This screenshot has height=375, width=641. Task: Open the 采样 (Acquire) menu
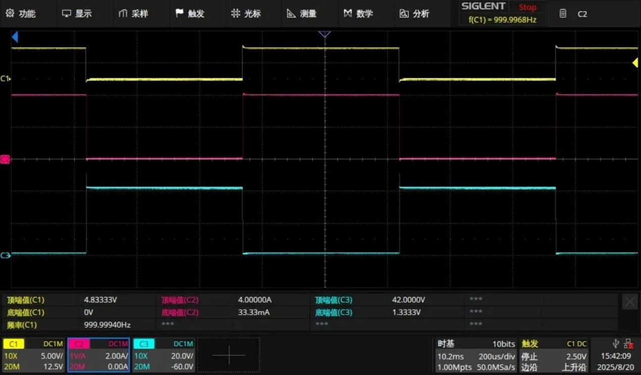click(x=133, y=14)
